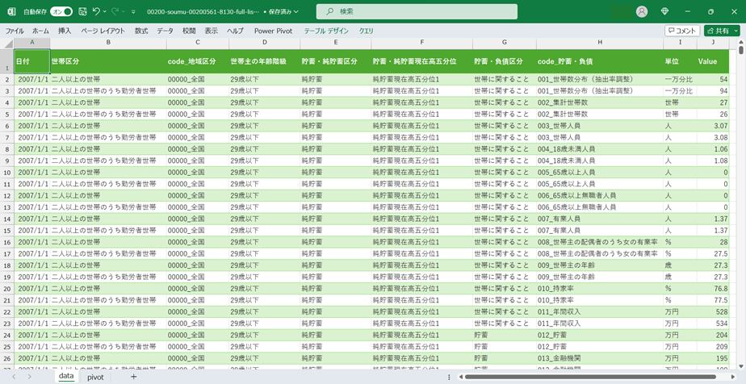746x384 pixels.
Task: Open the user account profile icon
Action: [x=642, y=11]
